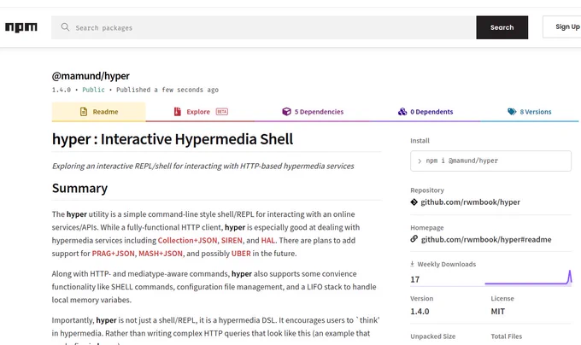Open the Collection+JSON link
This screenshot has width=581, height=345.
187,240
